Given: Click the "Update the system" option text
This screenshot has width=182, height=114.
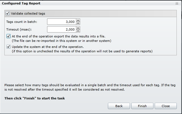Looking at the screenshot, I should (48, 47).
